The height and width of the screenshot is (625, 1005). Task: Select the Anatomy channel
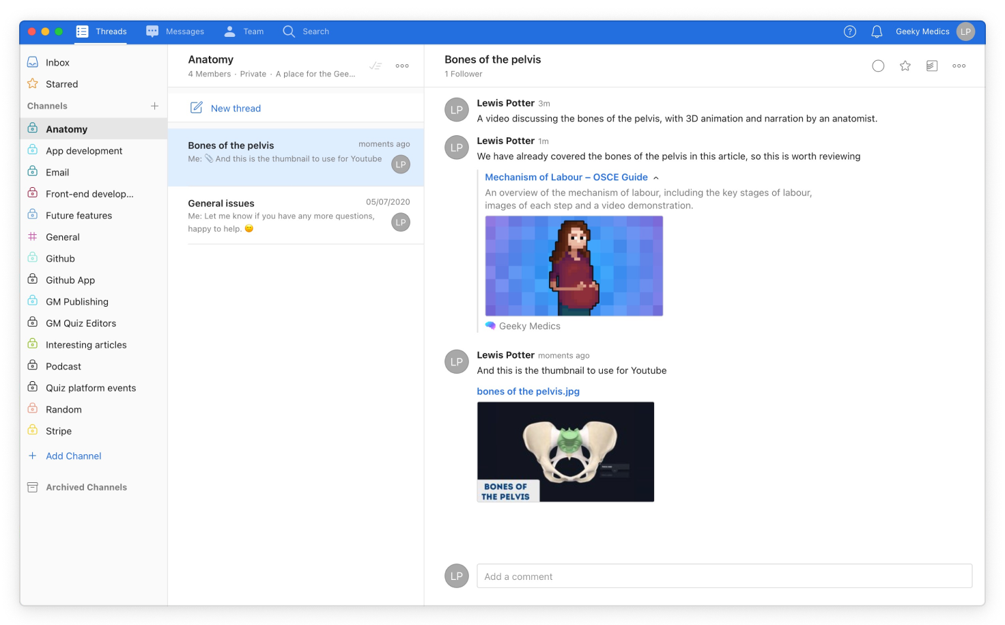[x=94, y=129]
